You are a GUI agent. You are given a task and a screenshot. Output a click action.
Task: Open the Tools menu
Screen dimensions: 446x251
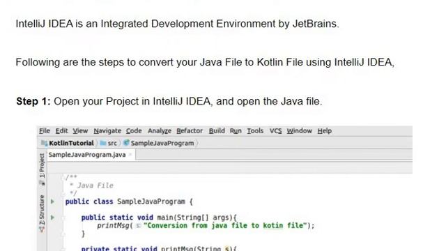(255, 131)
